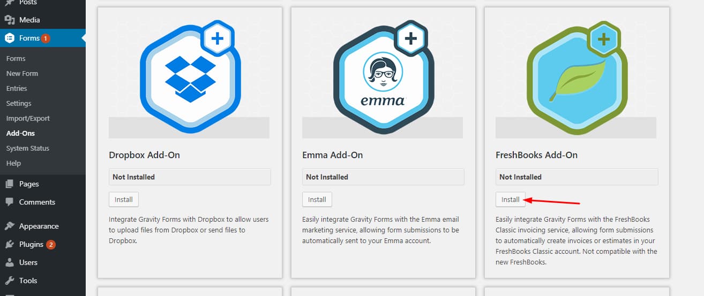Image resolution: width=704 pixels, height=296 pixels.
Task: Install the Dropbox Add-On
Action: click(124, 199)
